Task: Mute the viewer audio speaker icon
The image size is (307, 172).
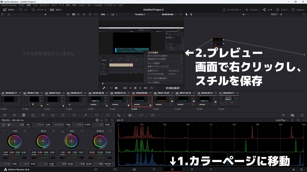Action: [x=116, y=88]
